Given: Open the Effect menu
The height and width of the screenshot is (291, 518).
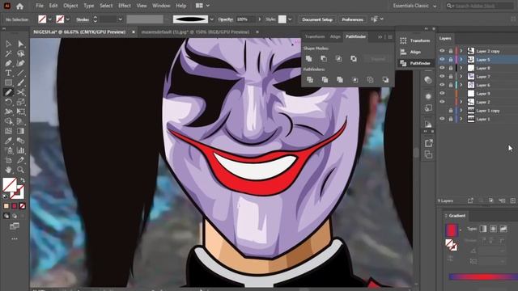Looking at the screenshot, I should point(124,6).
